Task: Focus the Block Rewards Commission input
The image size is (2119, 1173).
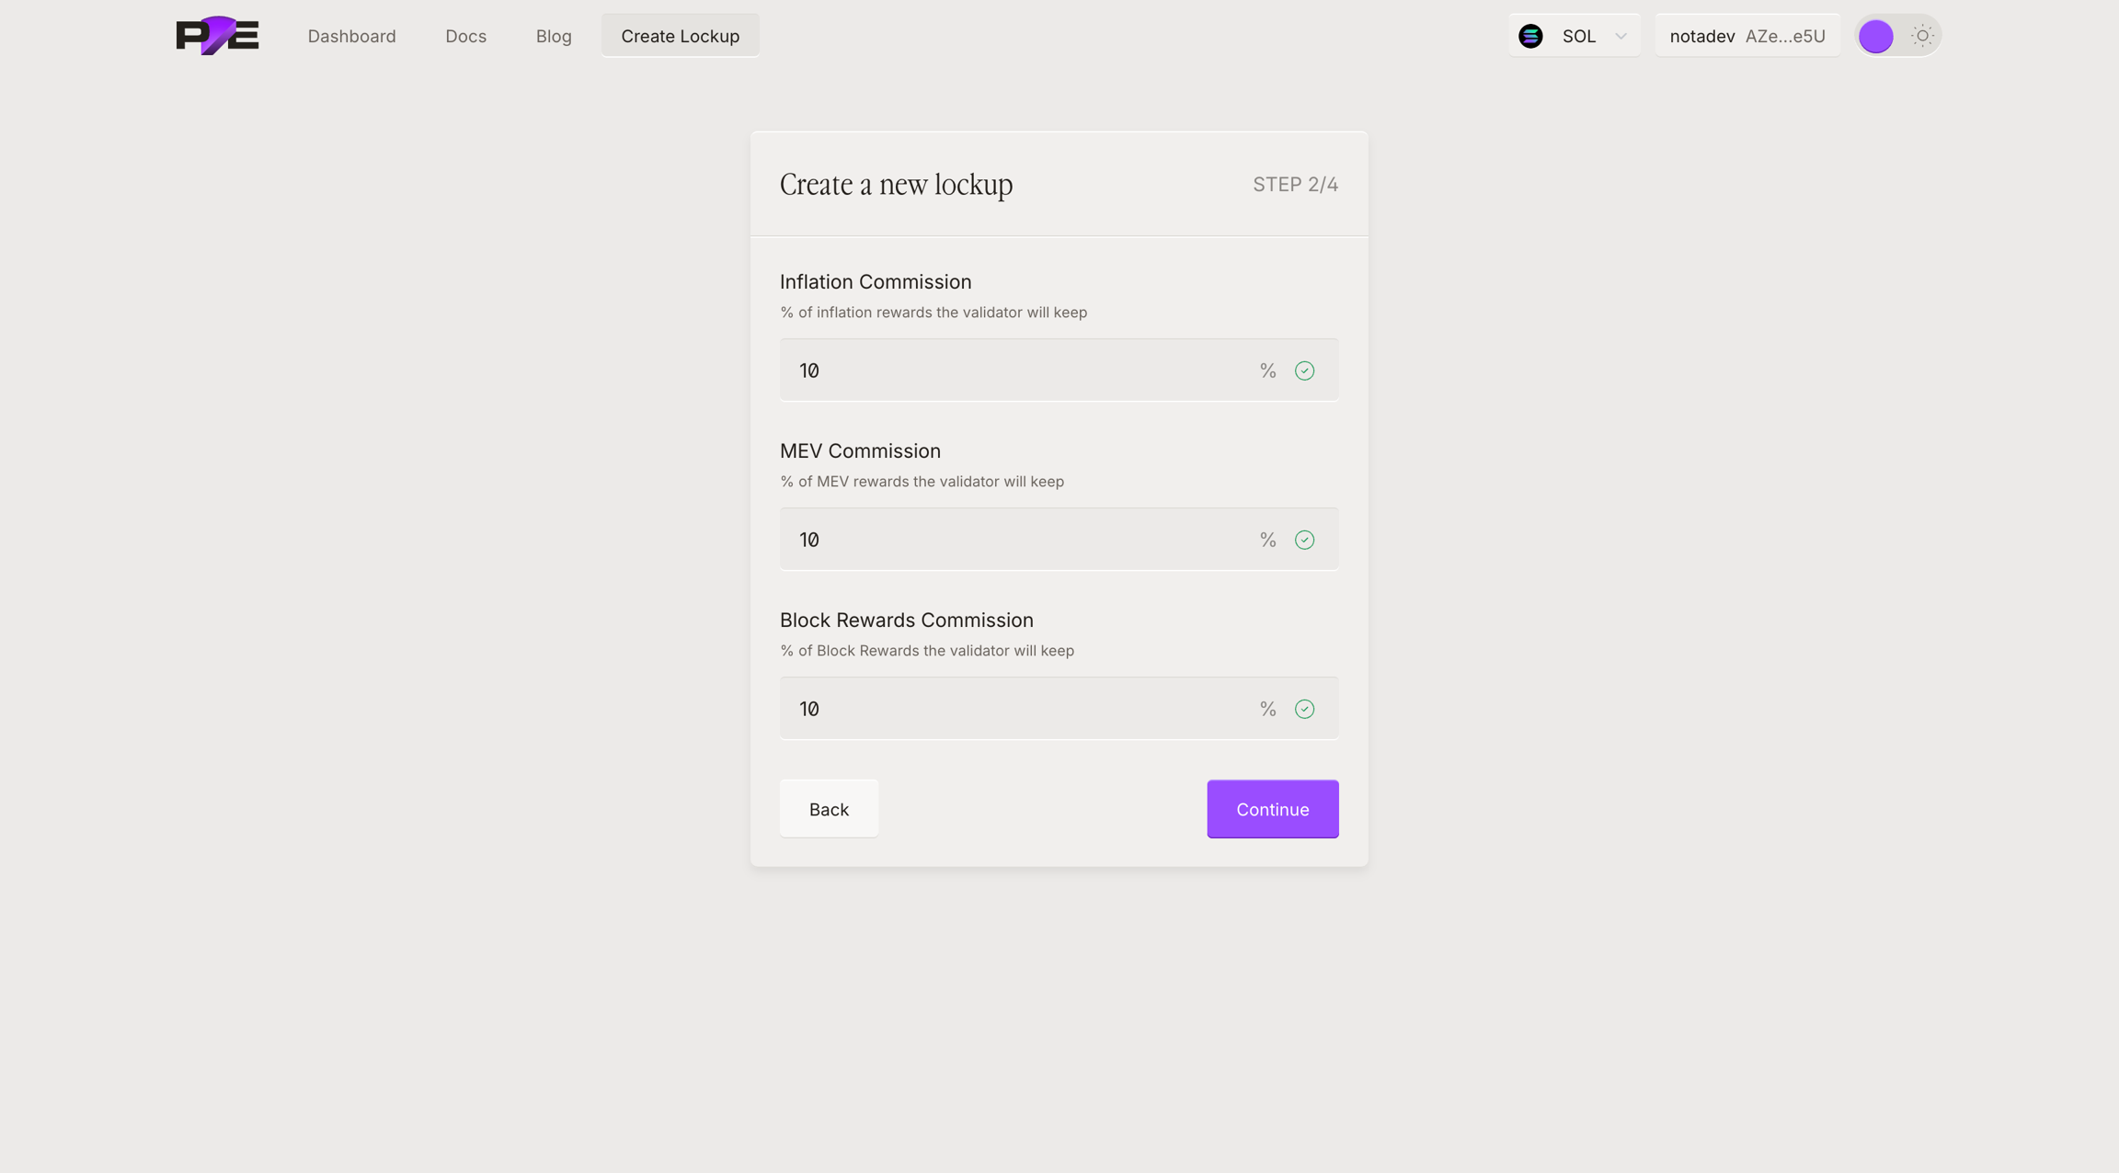Action: click(x=1012, y=709)
